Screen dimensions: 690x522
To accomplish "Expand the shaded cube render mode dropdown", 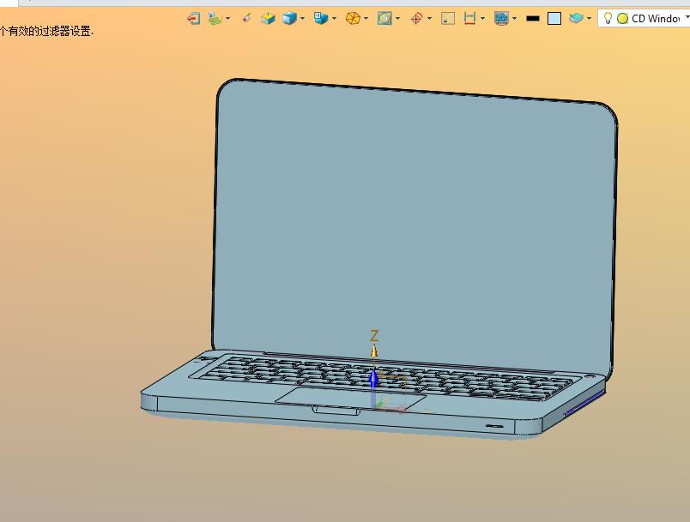I will pos(302,19).
